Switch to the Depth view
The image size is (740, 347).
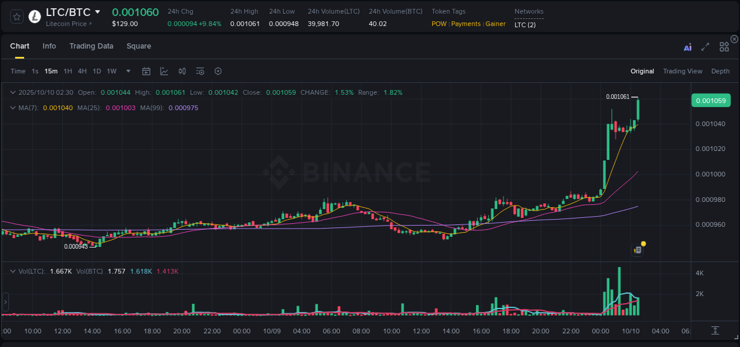point(720,70)
